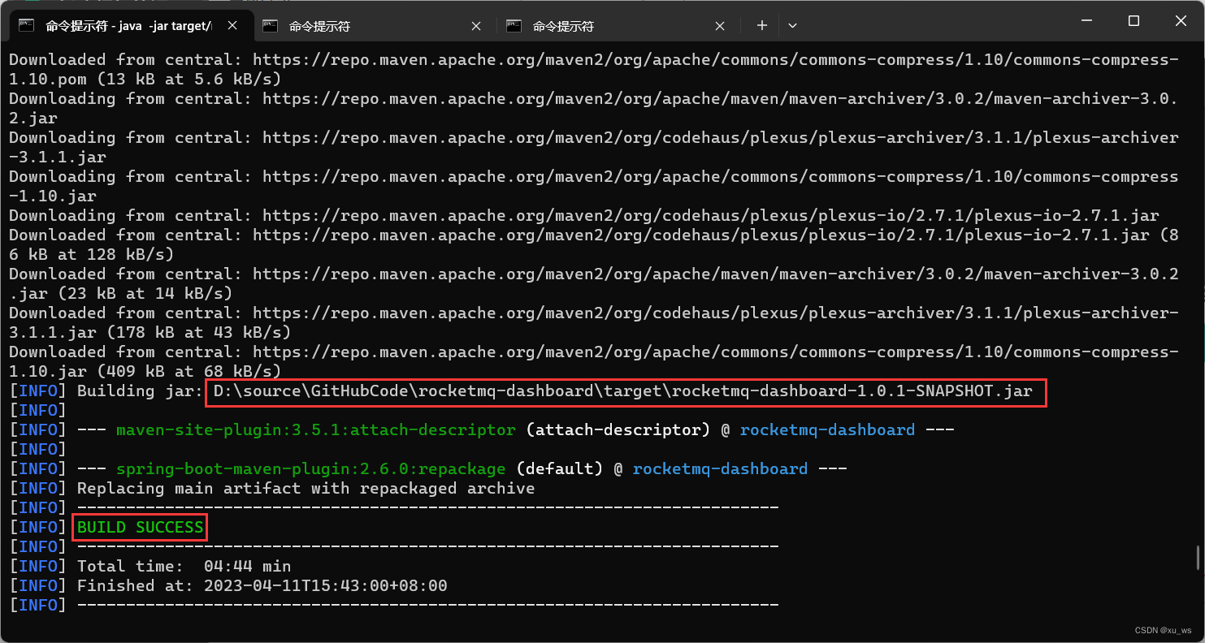The width and height of the screenshot is (1205, 643).
Task: Close the second 命令提示符 tab
Action: [476, 25]
